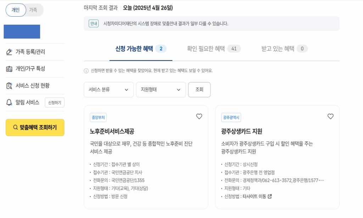This screenshot has height=218, width=363.
Task: Click the clipboard icon beside 서비스 신청 현황
Action: pos(9,86)
